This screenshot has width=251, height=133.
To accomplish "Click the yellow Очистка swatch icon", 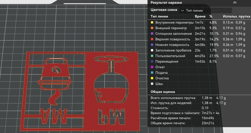I will click(x=152, y=78).
